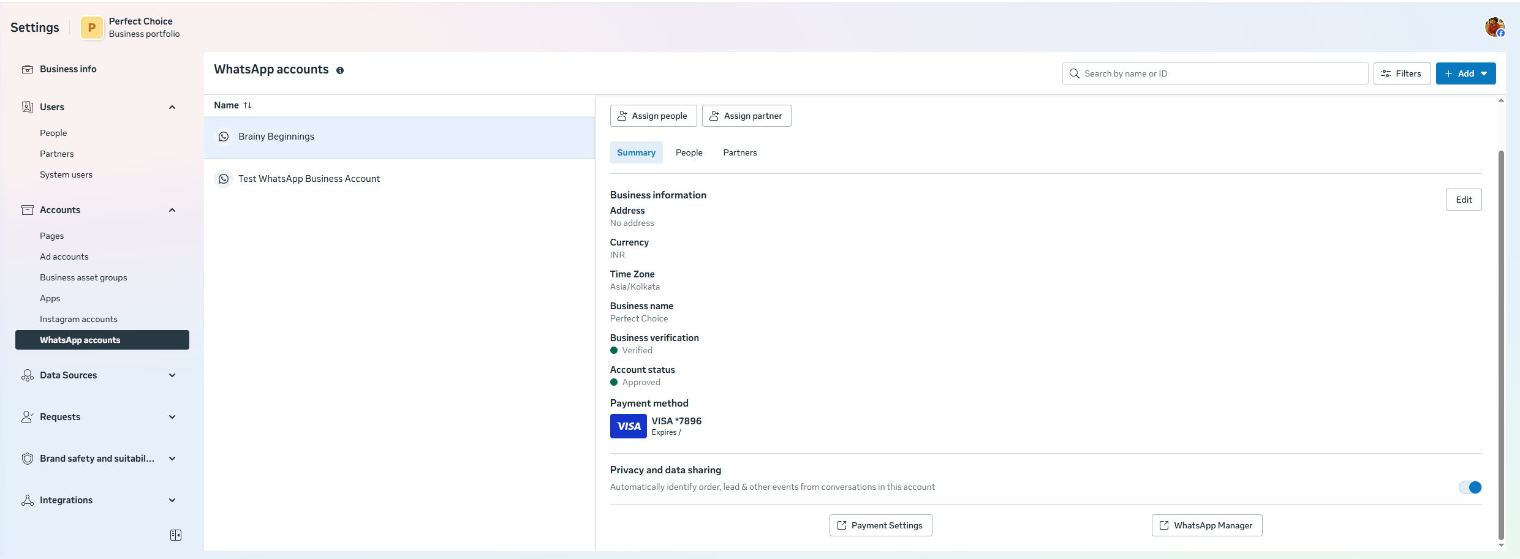Click the Name column sort arrows

tap(248, 105)
